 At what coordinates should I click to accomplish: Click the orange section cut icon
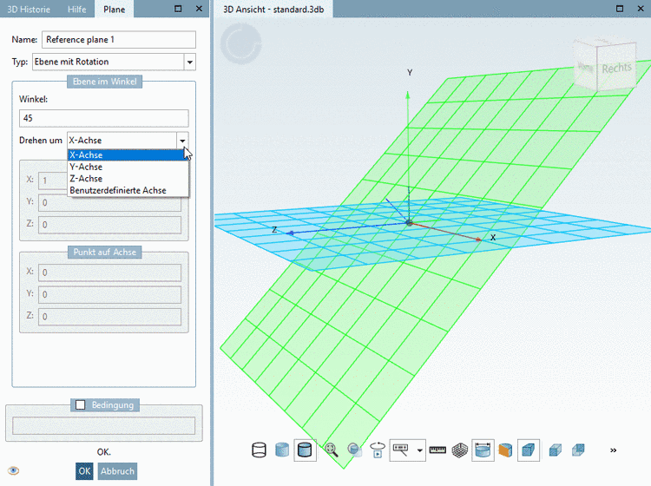pyautogui.click(x=505, y=450)
